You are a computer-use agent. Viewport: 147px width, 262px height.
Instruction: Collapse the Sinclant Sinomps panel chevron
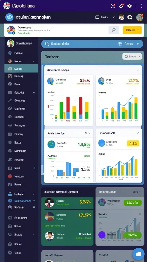(x=138, y=70)
